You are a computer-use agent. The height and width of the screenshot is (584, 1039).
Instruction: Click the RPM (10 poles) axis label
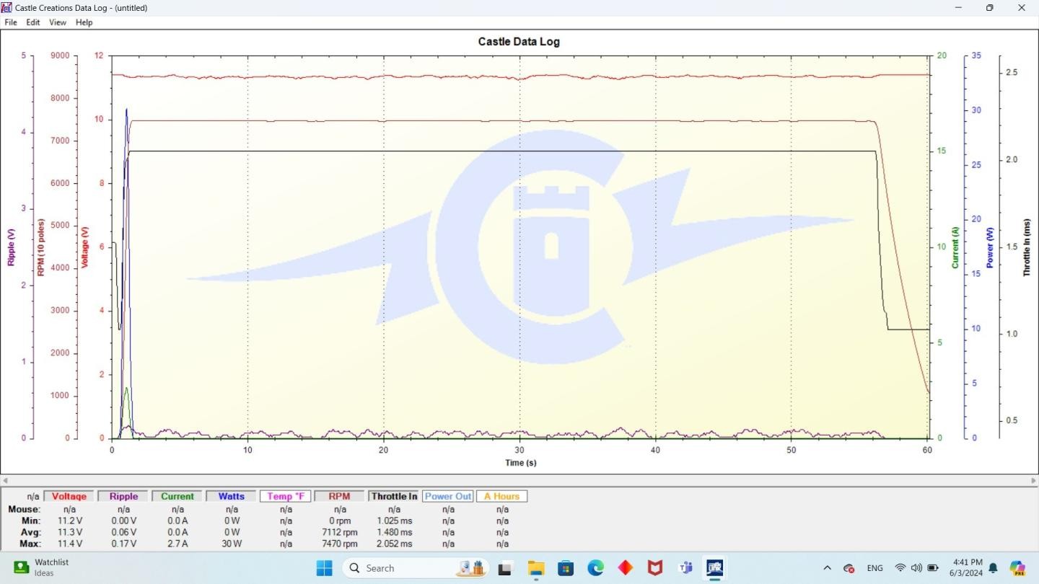(41, 247)
